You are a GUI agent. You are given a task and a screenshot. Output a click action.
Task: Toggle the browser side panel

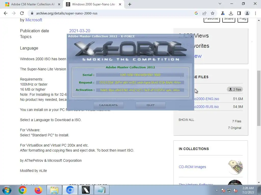point(239,13)
